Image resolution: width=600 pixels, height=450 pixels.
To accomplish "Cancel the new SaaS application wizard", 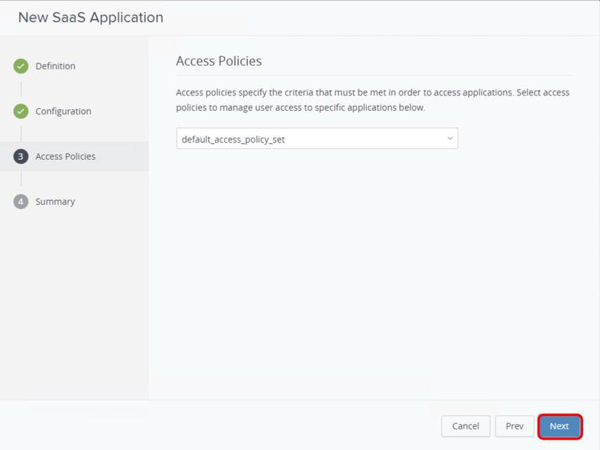I will (x=465, y=426).
